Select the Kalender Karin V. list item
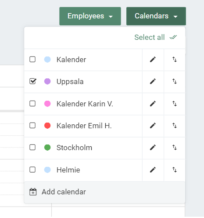 83,104
